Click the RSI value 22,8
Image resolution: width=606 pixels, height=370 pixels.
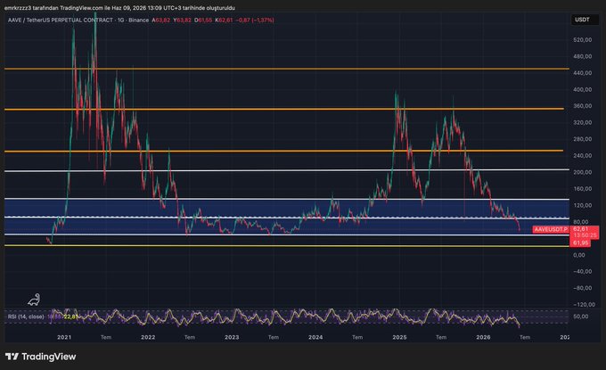point(70,317)
